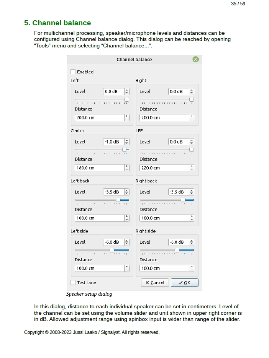
Task: Click the Center level slider handle
Action: pyautogui.click(x=124, y=150)
